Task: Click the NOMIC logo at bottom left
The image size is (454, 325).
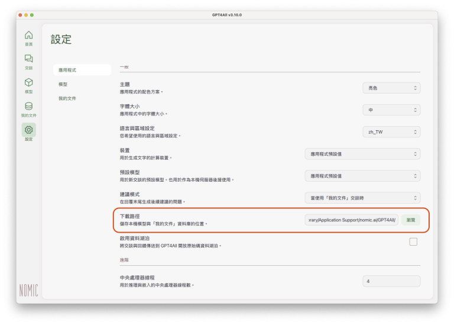Action: pyautogui.click(x=28, y=290)
